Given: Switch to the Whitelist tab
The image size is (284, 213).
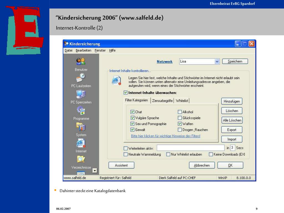Looking at the screenshot, I should [x=182, y=101].
